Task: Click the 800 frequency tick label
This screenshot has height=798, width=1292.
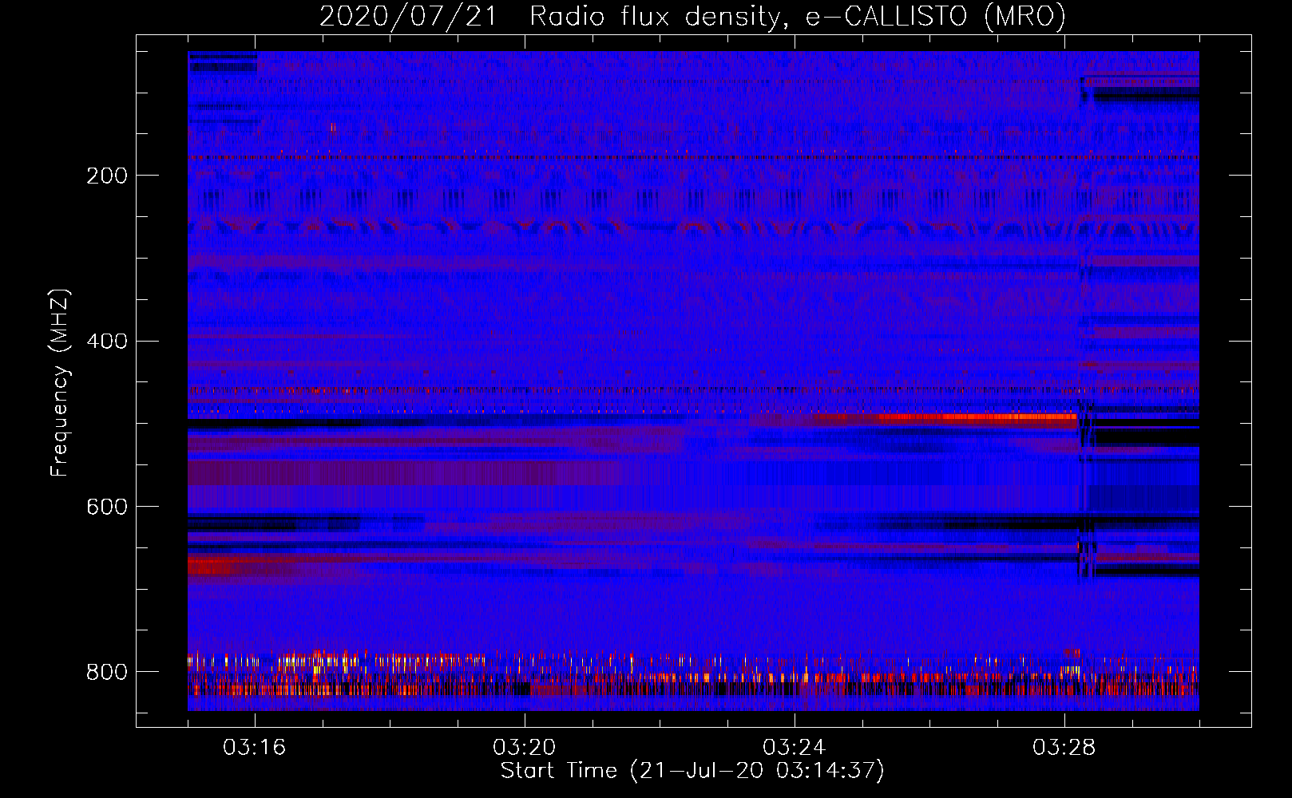Action: click(x=107, y=672)
